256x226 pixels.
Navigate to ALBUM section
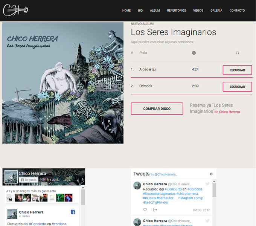[x=155, y=11]
